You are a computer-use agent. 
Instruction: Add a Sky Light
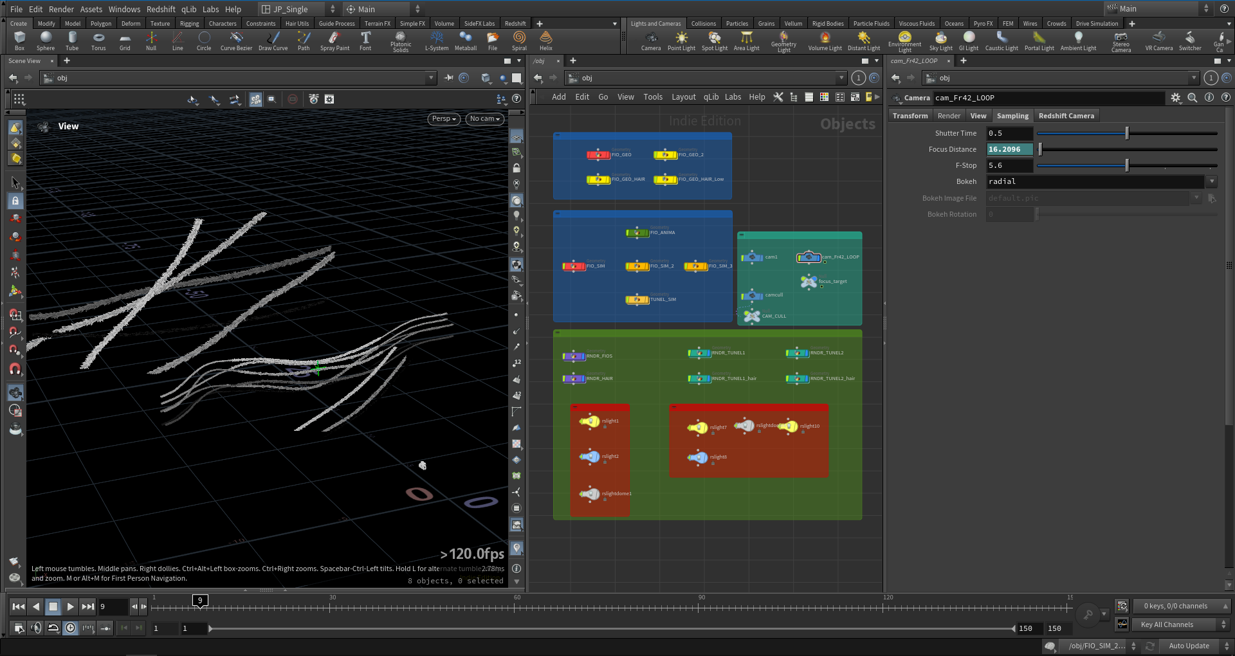(941, 41)
